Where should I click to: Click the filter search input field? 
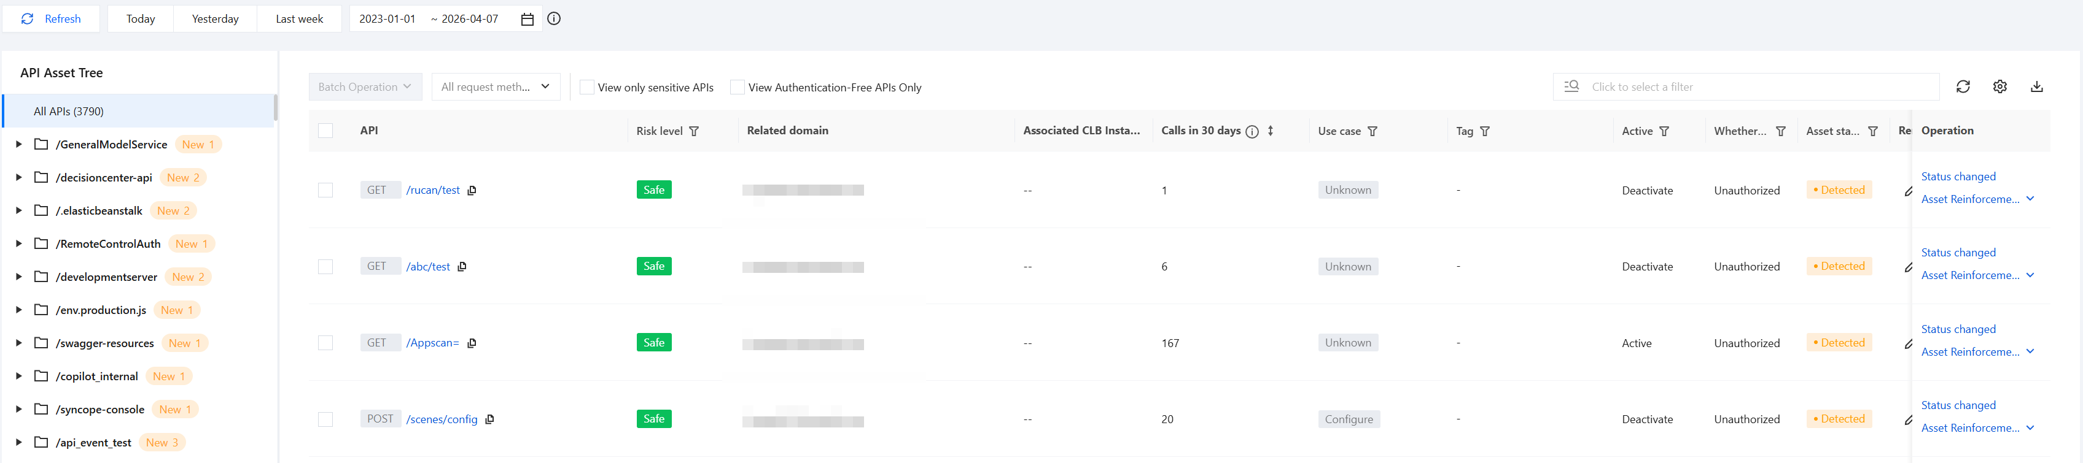pos(1754,87)
